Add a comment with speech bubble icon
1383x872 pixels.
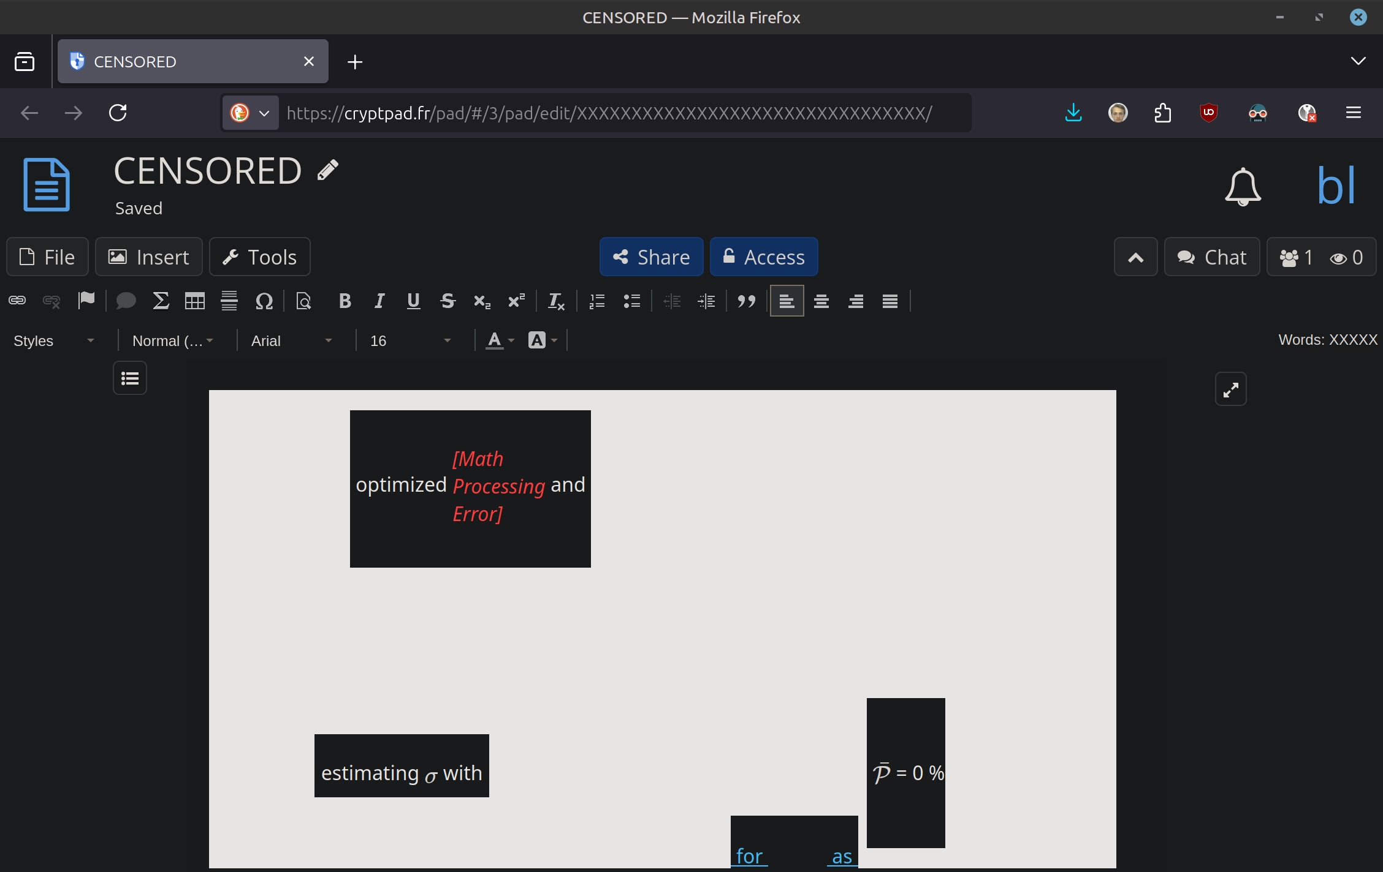pos(126,301)
